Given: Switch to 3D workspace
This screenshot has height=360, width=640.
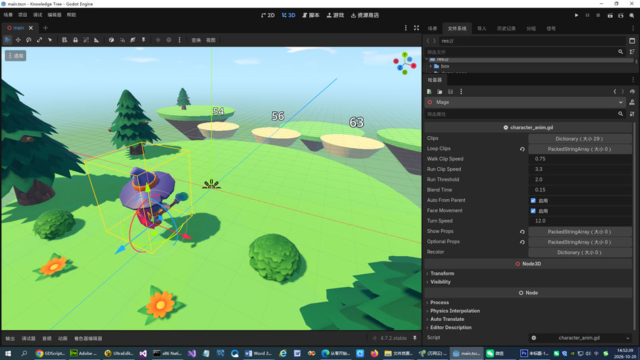Looking at the screenshot, I should pyautogui.click(x=288, y=15).
